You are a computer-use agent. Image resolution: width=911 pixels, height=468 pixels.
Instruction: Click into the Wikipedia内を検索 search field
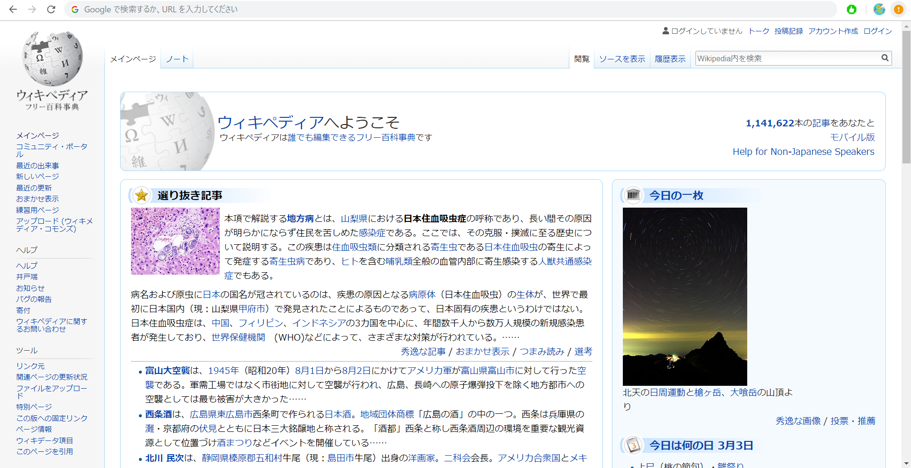pos(788,58)
